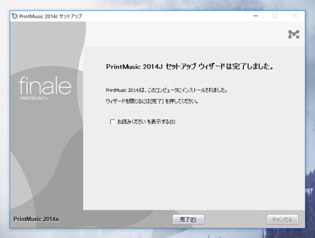Click the disabled maximize button in title bar
Viewport: 315px width, 238px height.
[x=275, y=16]
